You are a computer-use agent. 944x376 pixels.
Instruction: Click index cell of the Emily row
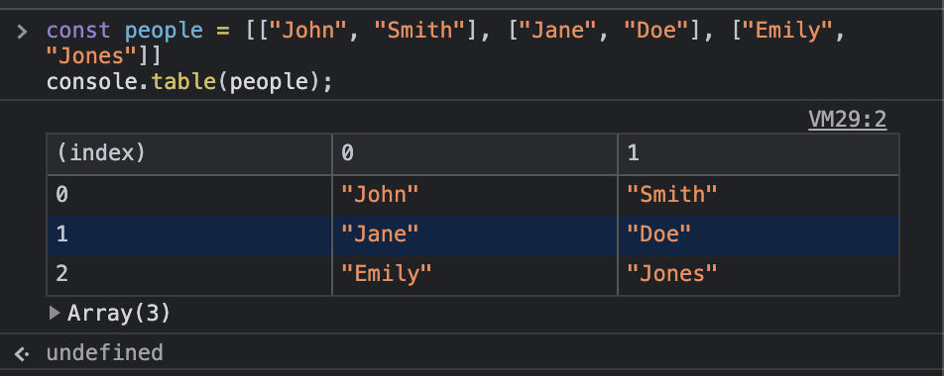(x=189, y=274)
